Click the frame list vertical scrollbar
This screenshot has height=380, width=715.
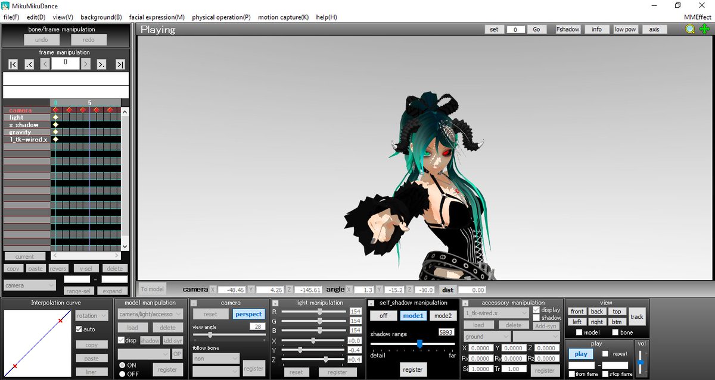pyautogui.click(x=125, y=178)
